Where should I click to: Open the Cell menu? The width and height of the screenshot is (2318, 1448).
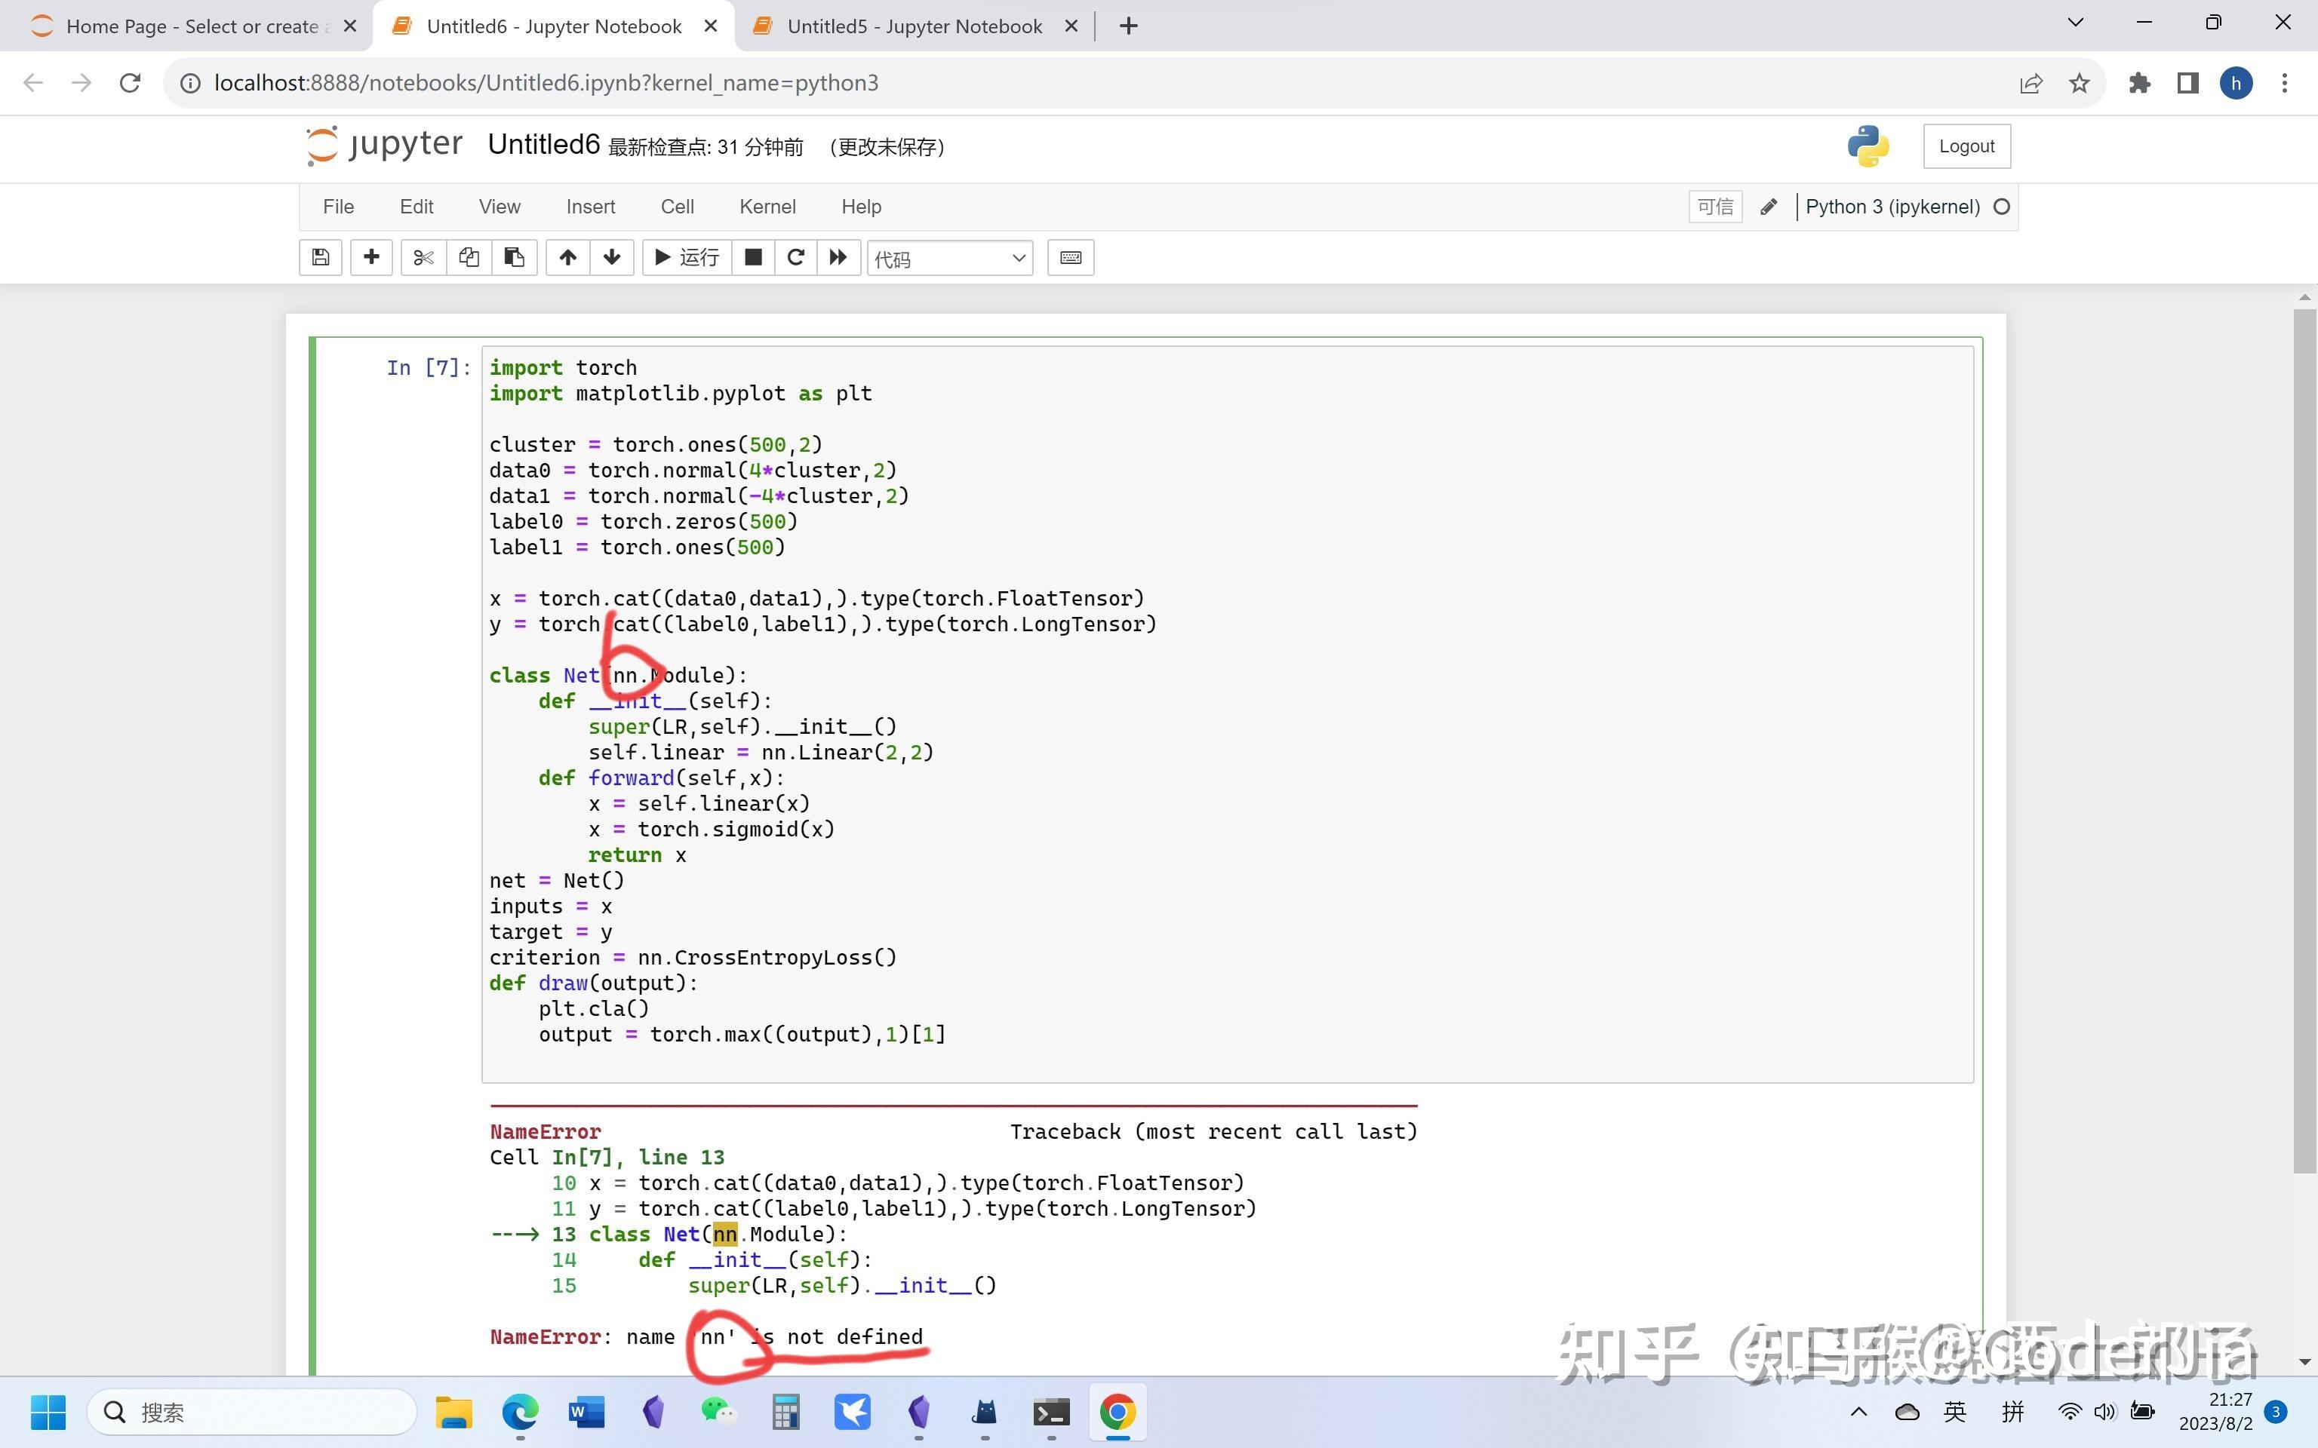677,207
